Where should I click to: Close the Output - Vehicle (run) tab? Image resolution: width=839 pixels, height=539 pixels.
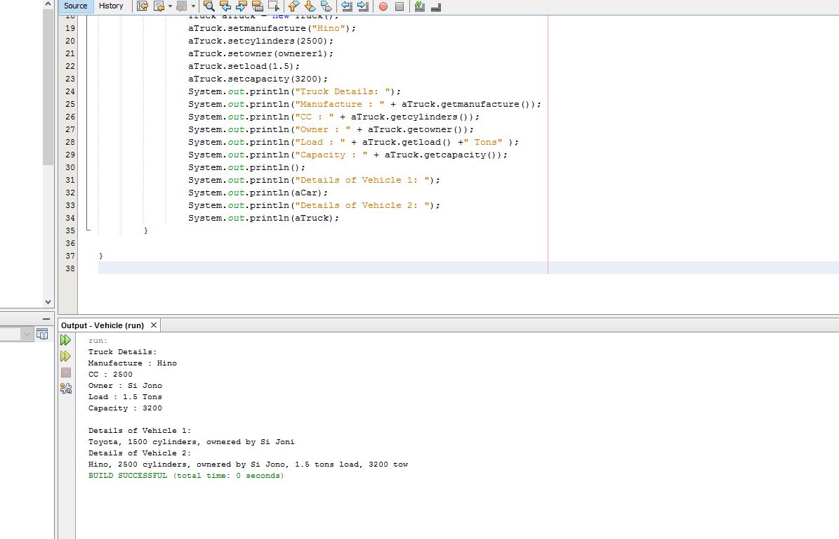[154, 325]
